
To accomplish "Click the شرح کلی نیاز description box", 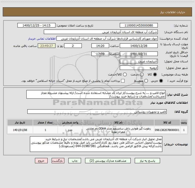I will (x=96, y=95).
